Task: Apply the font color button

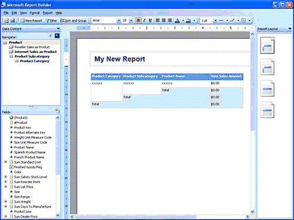Action: point(177,21)
